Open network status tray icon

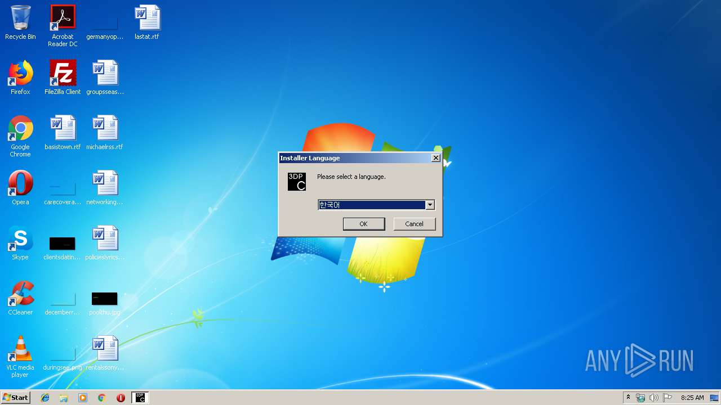(640, 398)
